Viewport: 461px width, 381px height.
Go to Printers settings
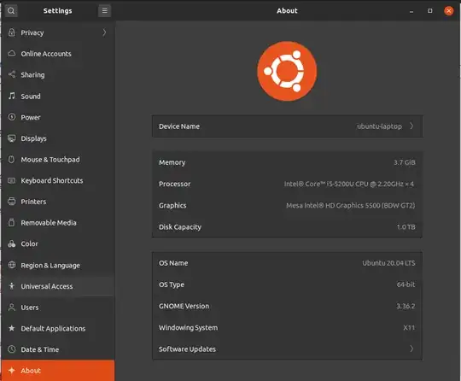pos(58,202)
